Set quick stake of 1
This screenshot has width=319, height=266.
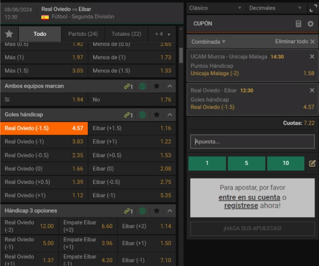pyautogui.click(x=207, y=163)
